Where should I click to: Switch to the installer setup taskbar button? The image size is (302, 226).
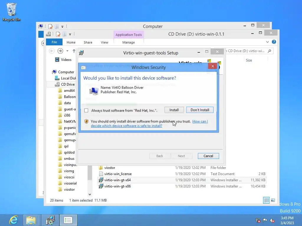point(50,220)
